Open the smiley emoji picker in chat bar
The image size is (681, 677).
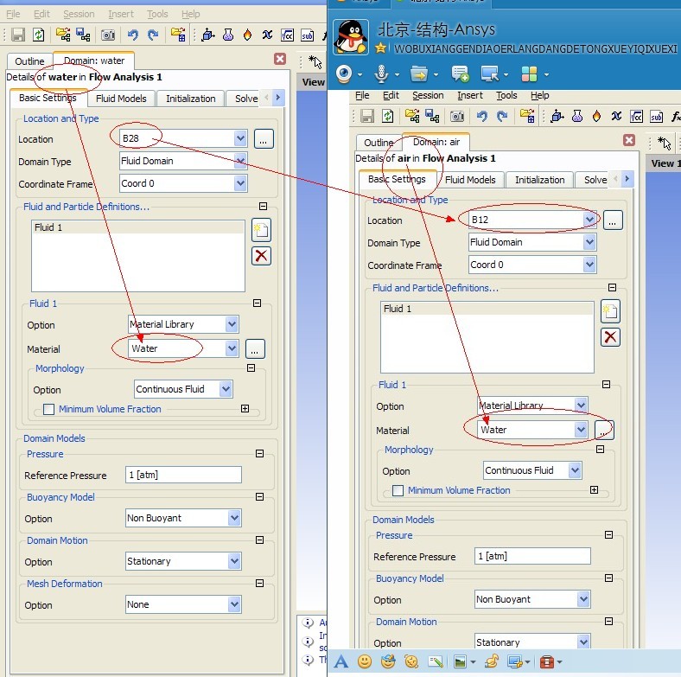[x=365, y=661]
